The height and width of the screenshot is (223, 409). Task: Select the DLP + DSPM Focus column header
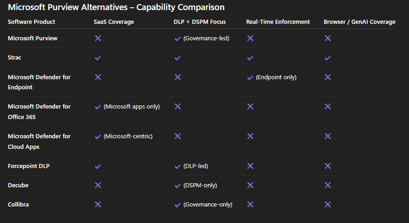[199, 22]
